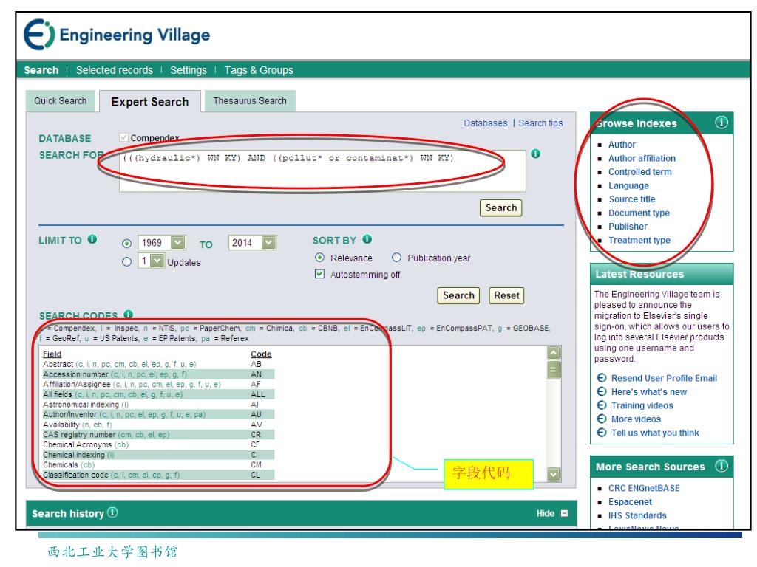
Task: Select Publication year sort option
Action: click(x=396, y=258)
